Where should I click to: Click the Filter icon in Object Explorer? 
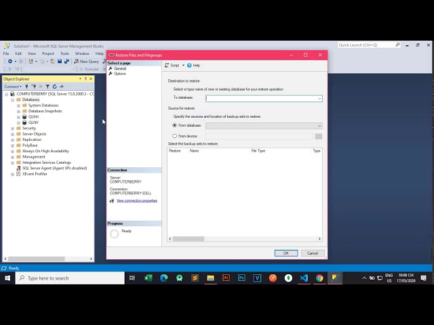tap(47, 87)
